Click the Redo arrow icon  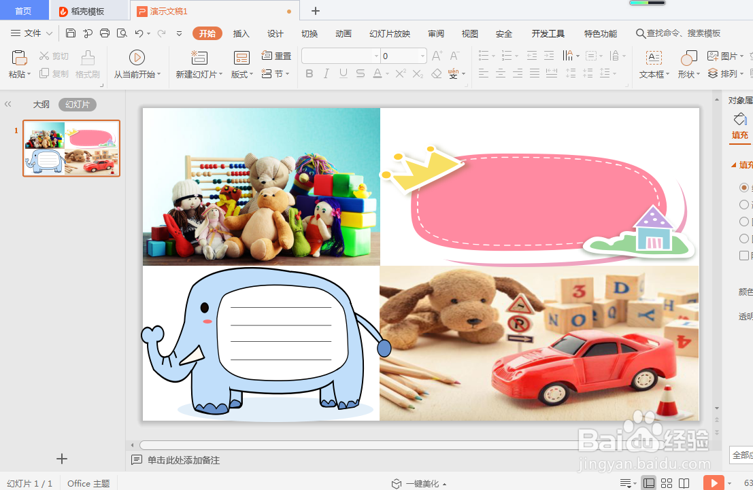click(x=162, y=33)
